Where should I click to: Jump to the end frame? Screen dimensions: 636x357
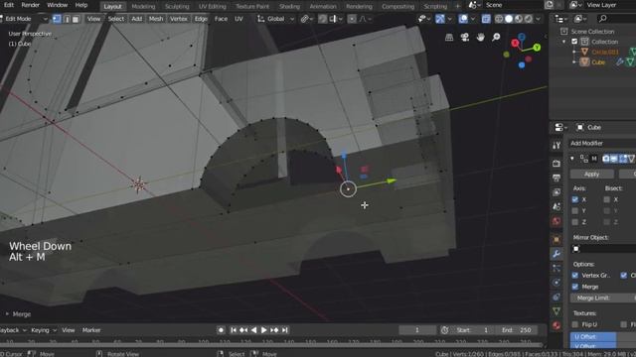click(x=285, y=330)
